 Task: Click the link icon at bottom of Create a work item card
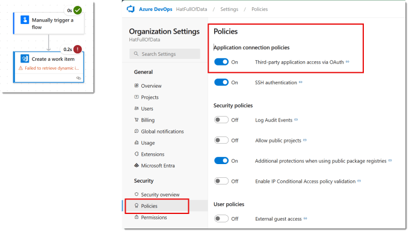pyautogui.click(x=79, y=78)
